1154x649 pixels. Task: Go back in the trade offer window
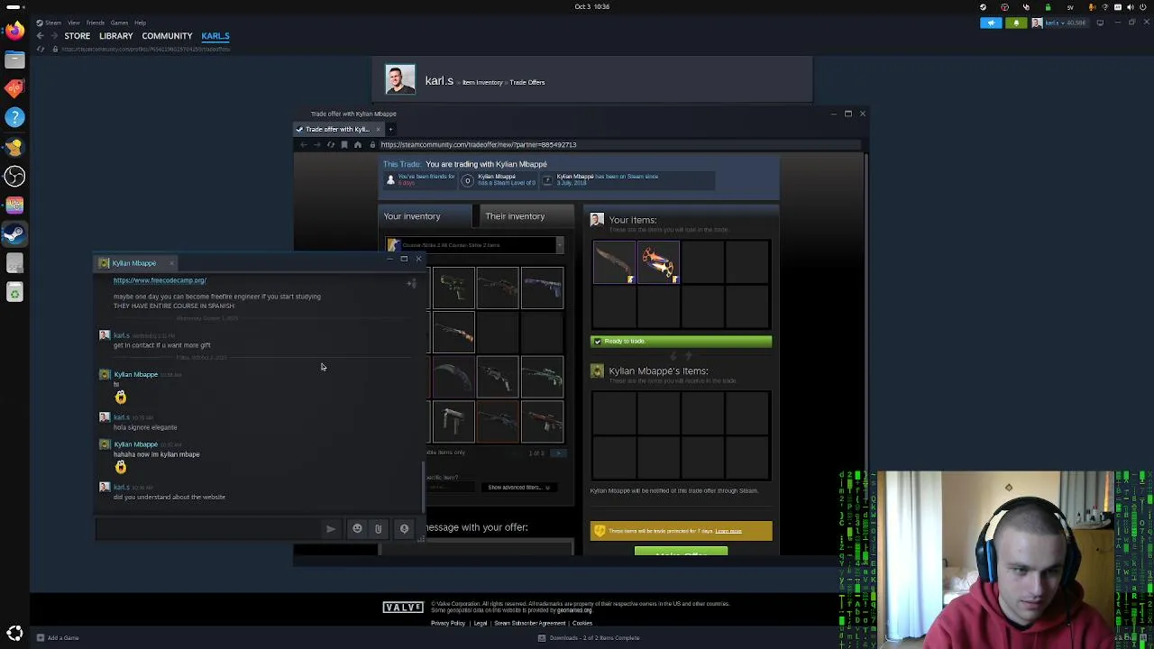(304, 144)
